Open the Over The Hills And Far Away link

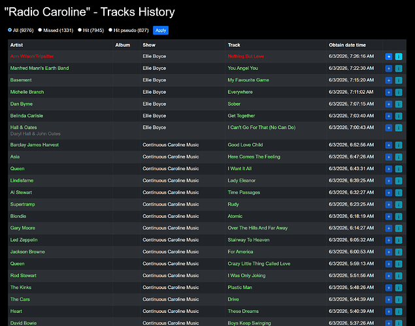(257, 228)
